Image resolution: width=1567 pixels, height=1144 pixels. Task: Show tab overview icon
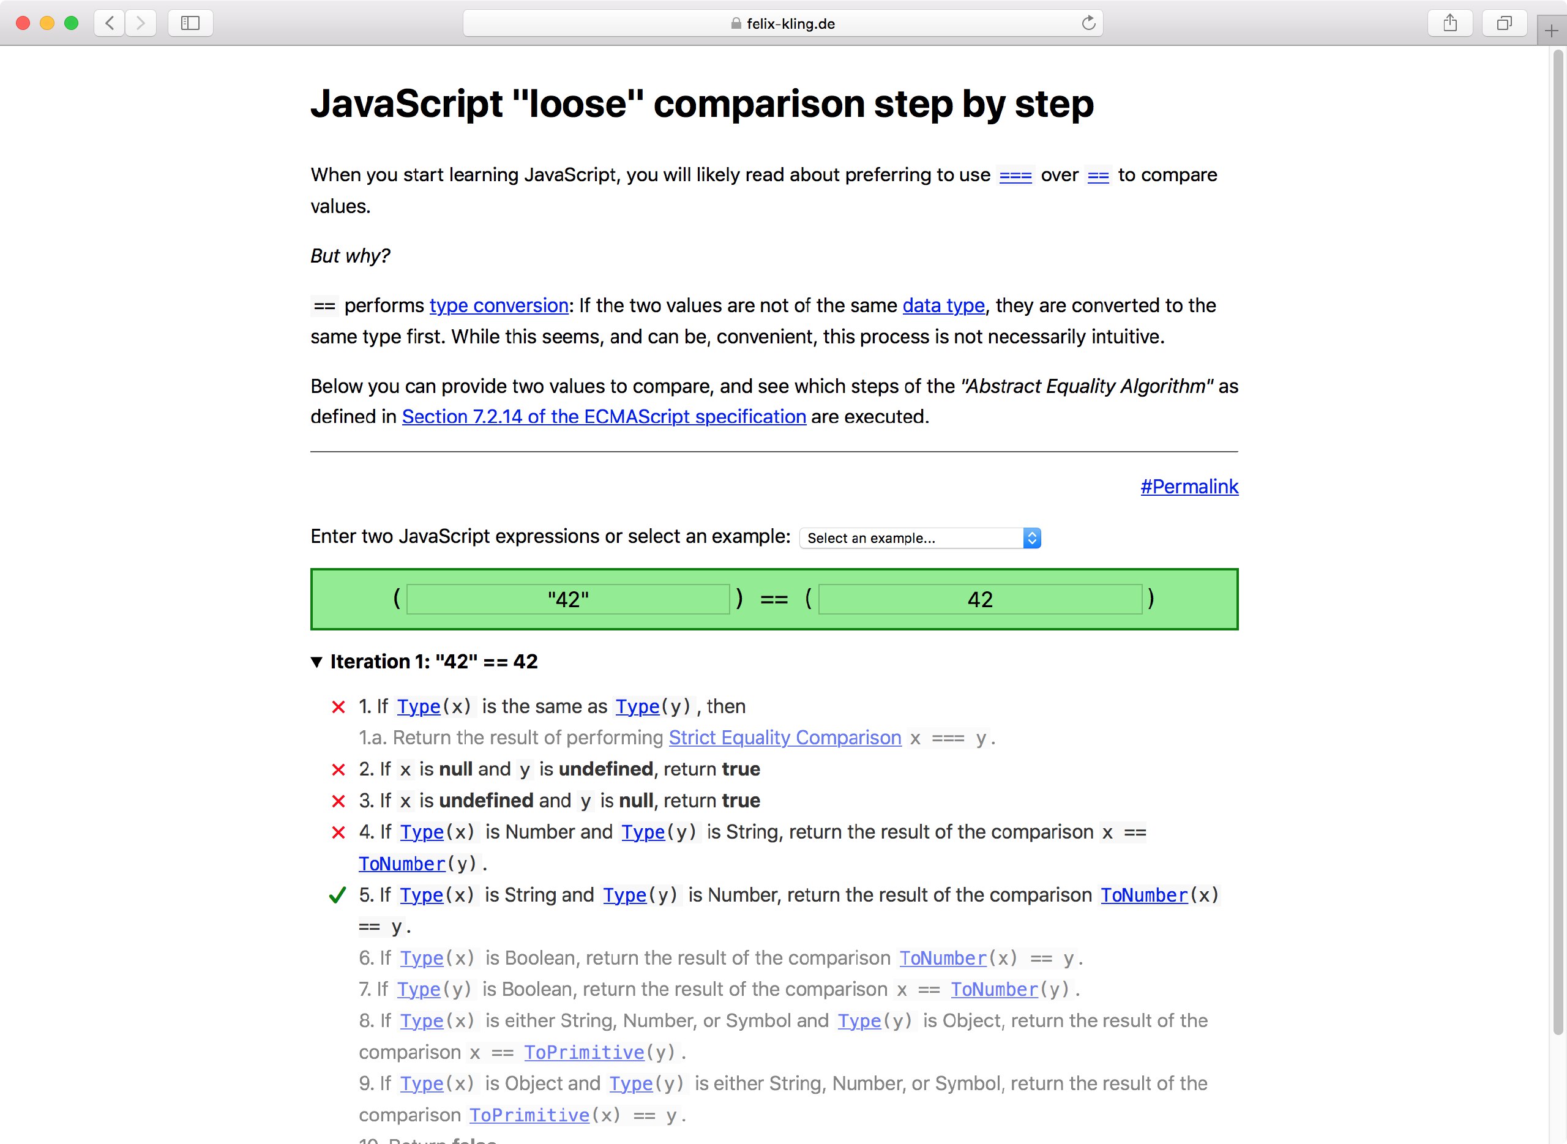coord(1504,23)
